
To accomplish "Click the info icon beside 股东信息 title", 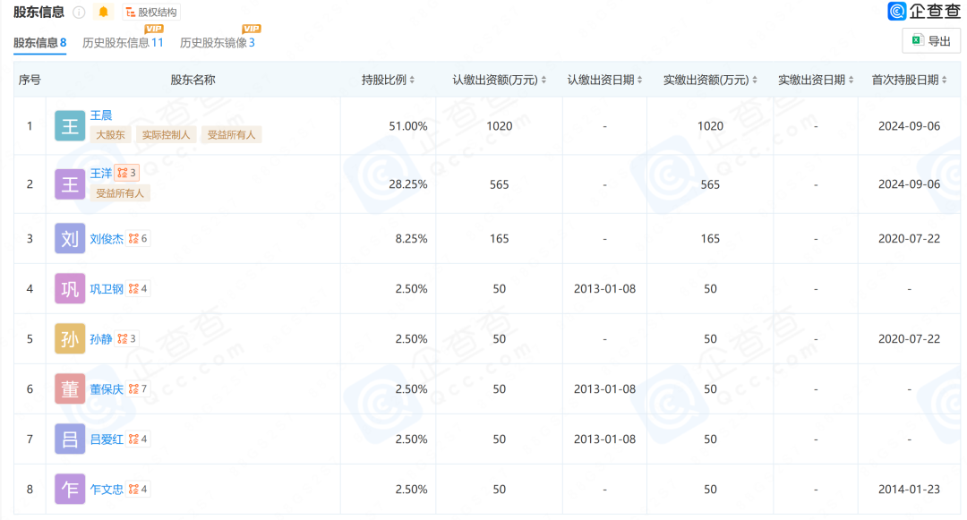I will 79,13.
